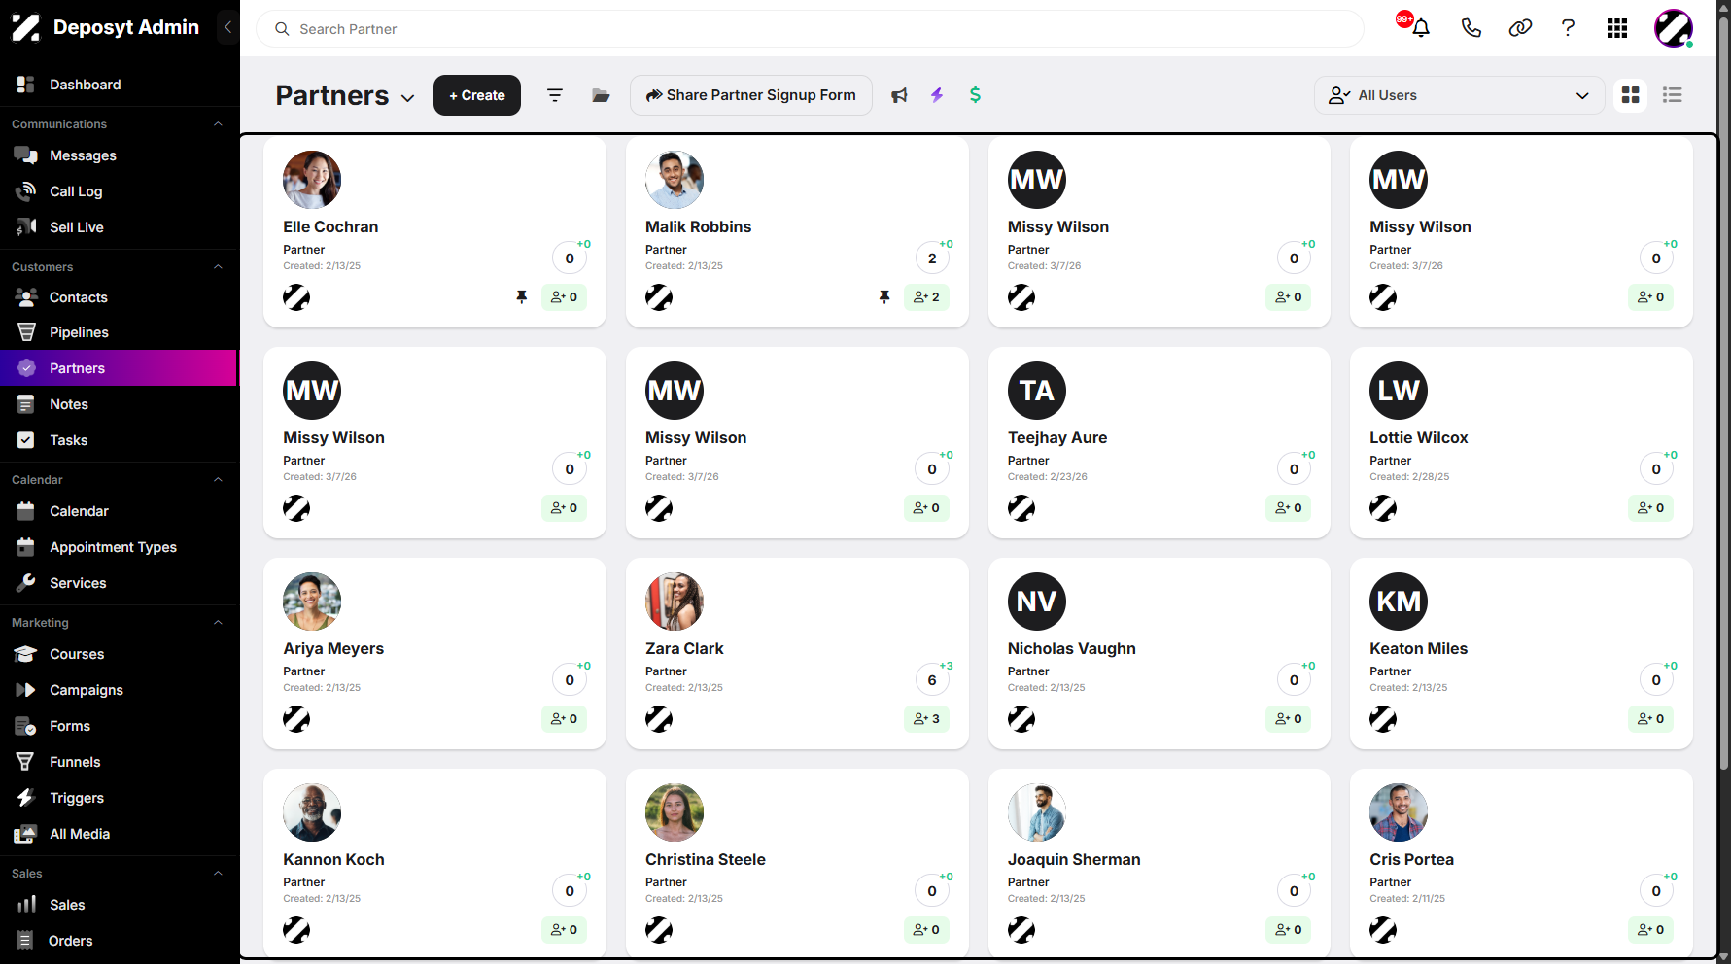Collapse the Marketing section
The height and width of the screenshot is (964, 1731).
coord(219,623)
